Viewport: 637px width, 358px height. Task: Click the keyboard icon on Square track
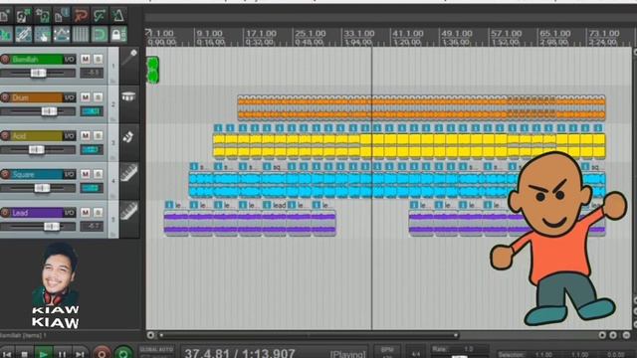coord(128,173)
